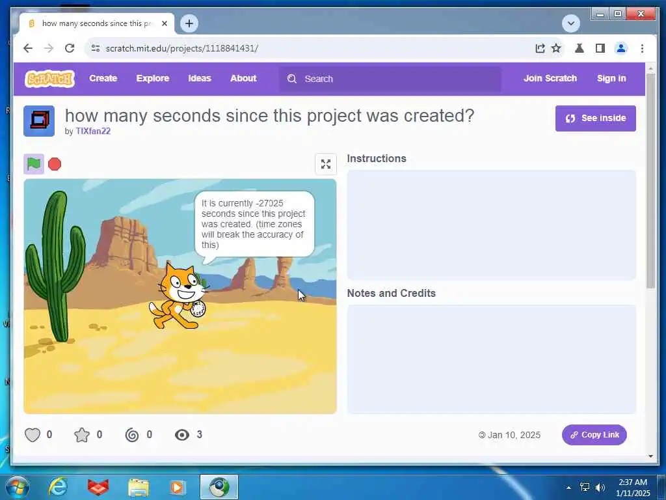666x500 pixels.
Task: Copy the project link
Action: click(594, 435)
